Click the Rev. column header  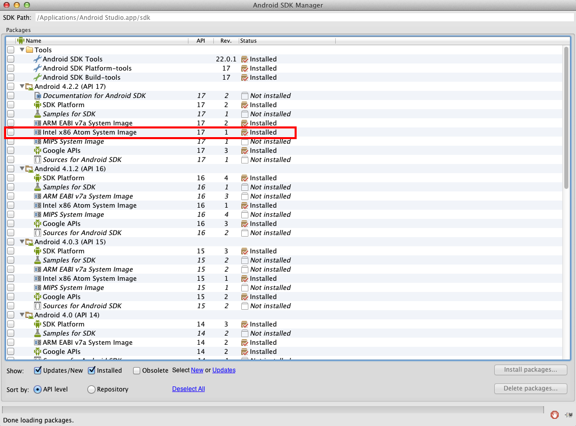(x=226, y=41)
